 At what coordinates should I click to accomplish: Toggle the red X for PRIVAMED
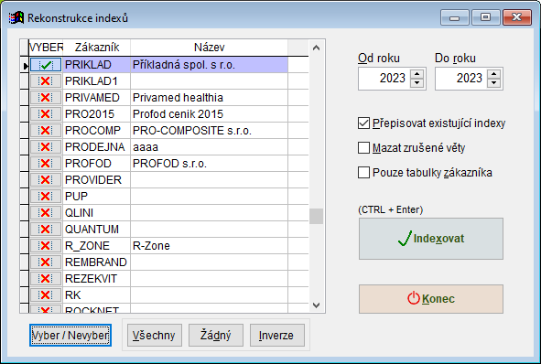[x=46, y=98]
